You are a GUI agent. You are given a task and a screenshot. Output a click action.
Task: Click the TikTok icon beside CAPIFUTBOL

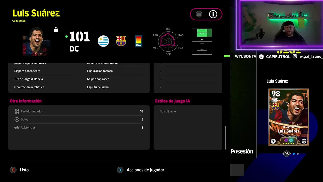point(261,57)
